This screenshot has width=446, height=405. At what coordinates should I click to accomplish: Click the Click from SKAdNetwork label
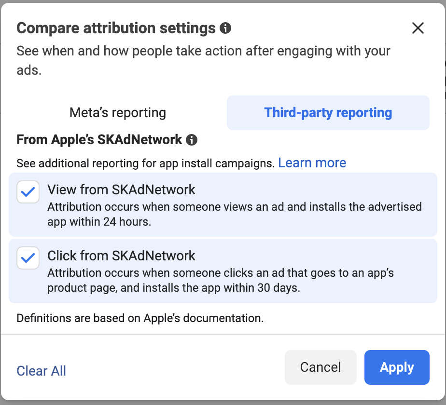click(x=122, y=256)
